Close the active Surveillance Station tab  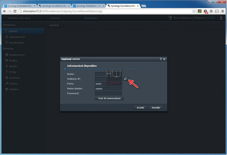[138, 6]
